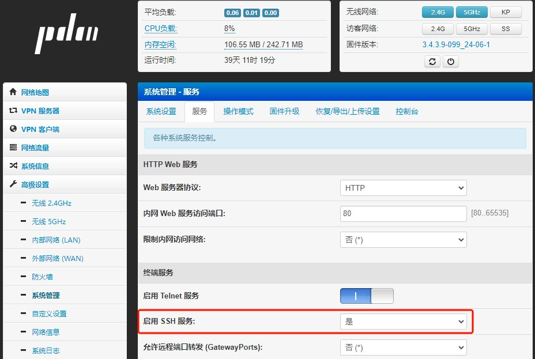Click the 网络流量 traffic icon in sidebar
Screen dimensions: 535x359
tap(13, 148)
